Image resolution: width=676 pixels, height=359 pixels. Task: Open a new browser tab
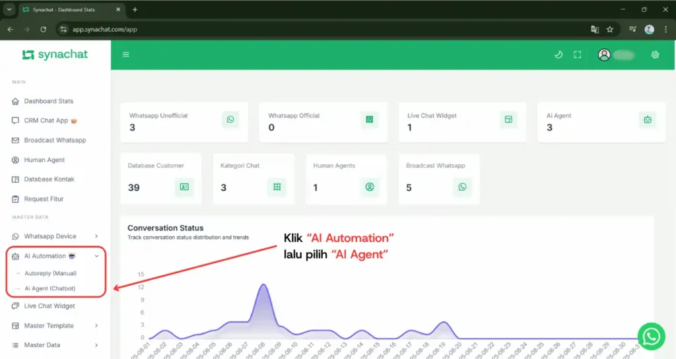click(135, 9)
